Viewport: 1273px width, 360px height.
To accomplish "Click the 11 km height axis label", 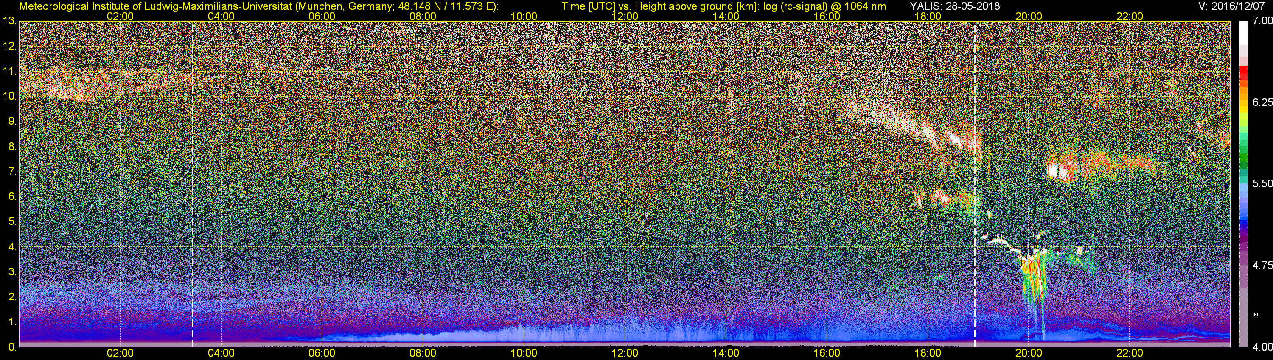I will pyautogui.click(x=9, y=71).
